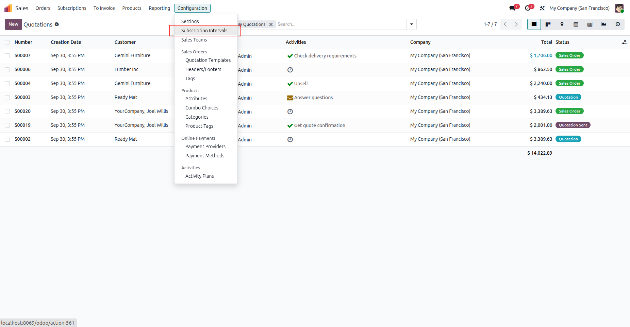Focus the Search input field
Image resolution: width=630 pixels, height=327 pixels.
point(341,24)
